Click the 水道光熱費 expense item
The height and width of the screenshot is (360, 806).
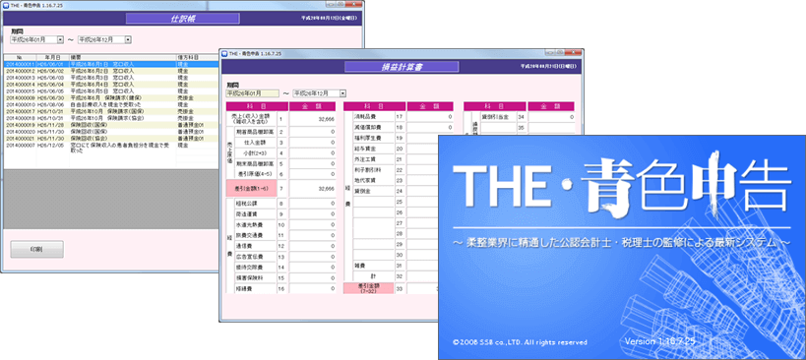[x=255, y=225]
